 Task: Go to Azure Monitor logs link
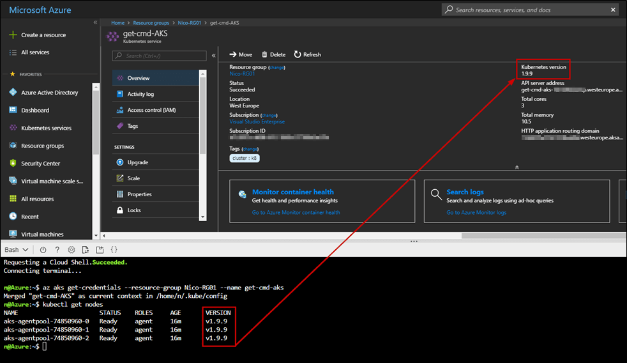pyautogui.click(x=476, y=213)
